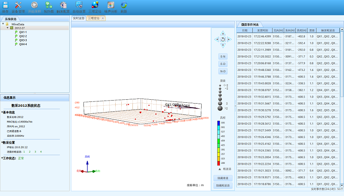Image resolution: width=344 pixels, height=196 pixels.
Task: Click the 三维定位 3D positioning toolbar icon
Action: pos(95,6)
